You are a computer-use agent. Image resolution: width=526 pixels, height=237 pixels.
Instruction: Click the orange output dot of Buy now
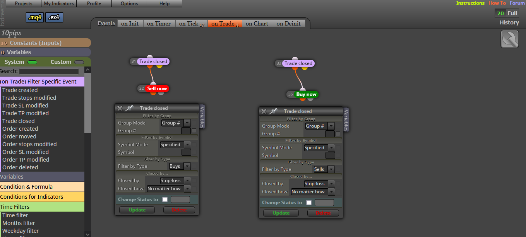pos(303,99)
